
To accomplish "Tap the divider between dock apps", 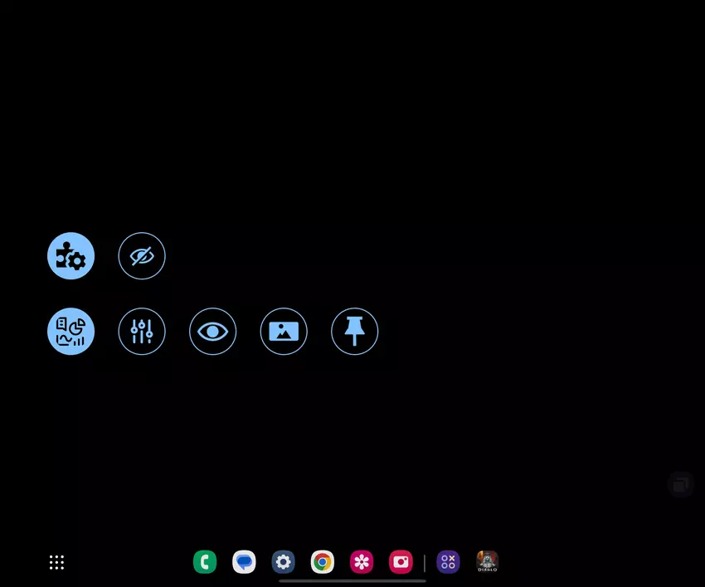I will click(425, 562).
